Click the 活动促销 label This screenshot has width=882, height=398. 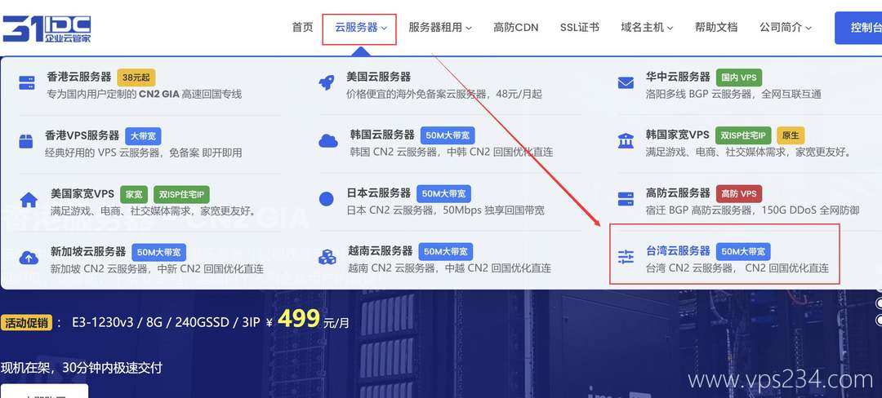pyautogui.click(x=26, y=323)
